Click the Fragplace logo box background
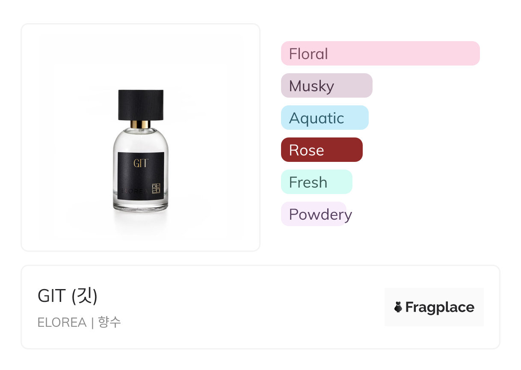This screenshot has width=521, height=370. tap(434, 295)
